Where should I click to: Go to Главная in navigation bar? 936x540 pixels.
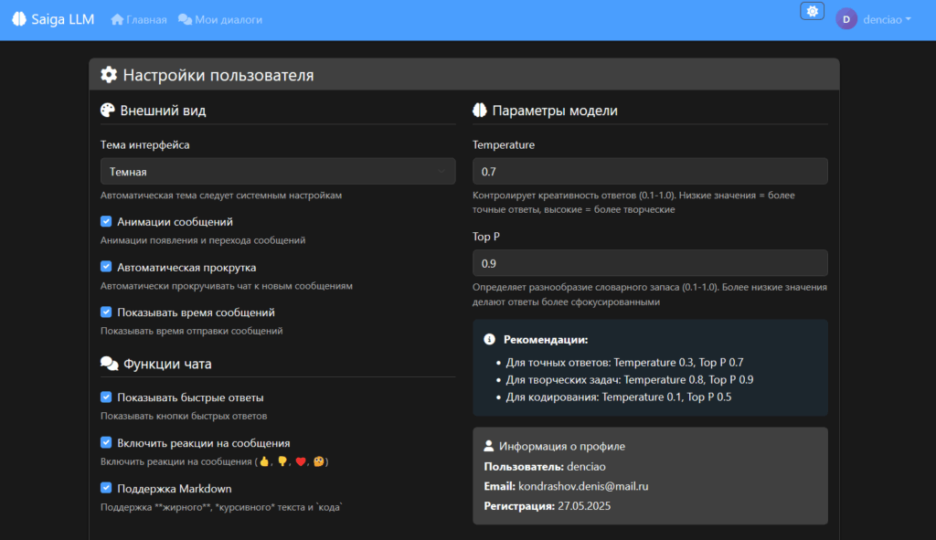click(146, 19)
